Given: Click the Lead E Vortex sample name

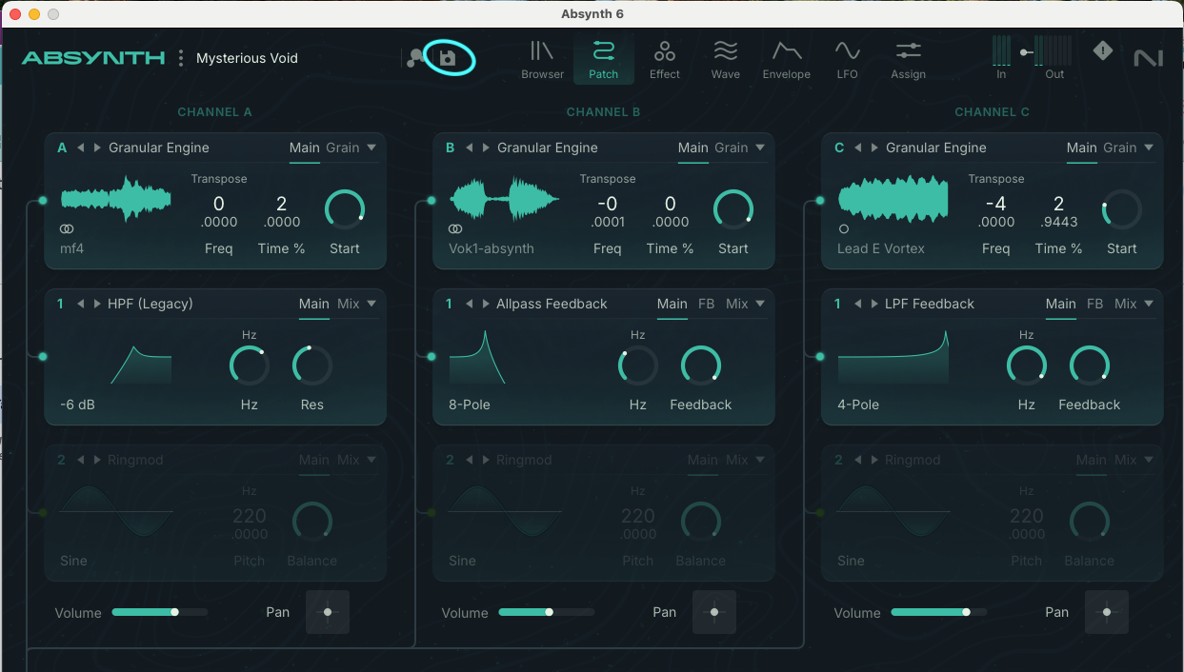Looking at the screenshot, I should tap(881, 248).
